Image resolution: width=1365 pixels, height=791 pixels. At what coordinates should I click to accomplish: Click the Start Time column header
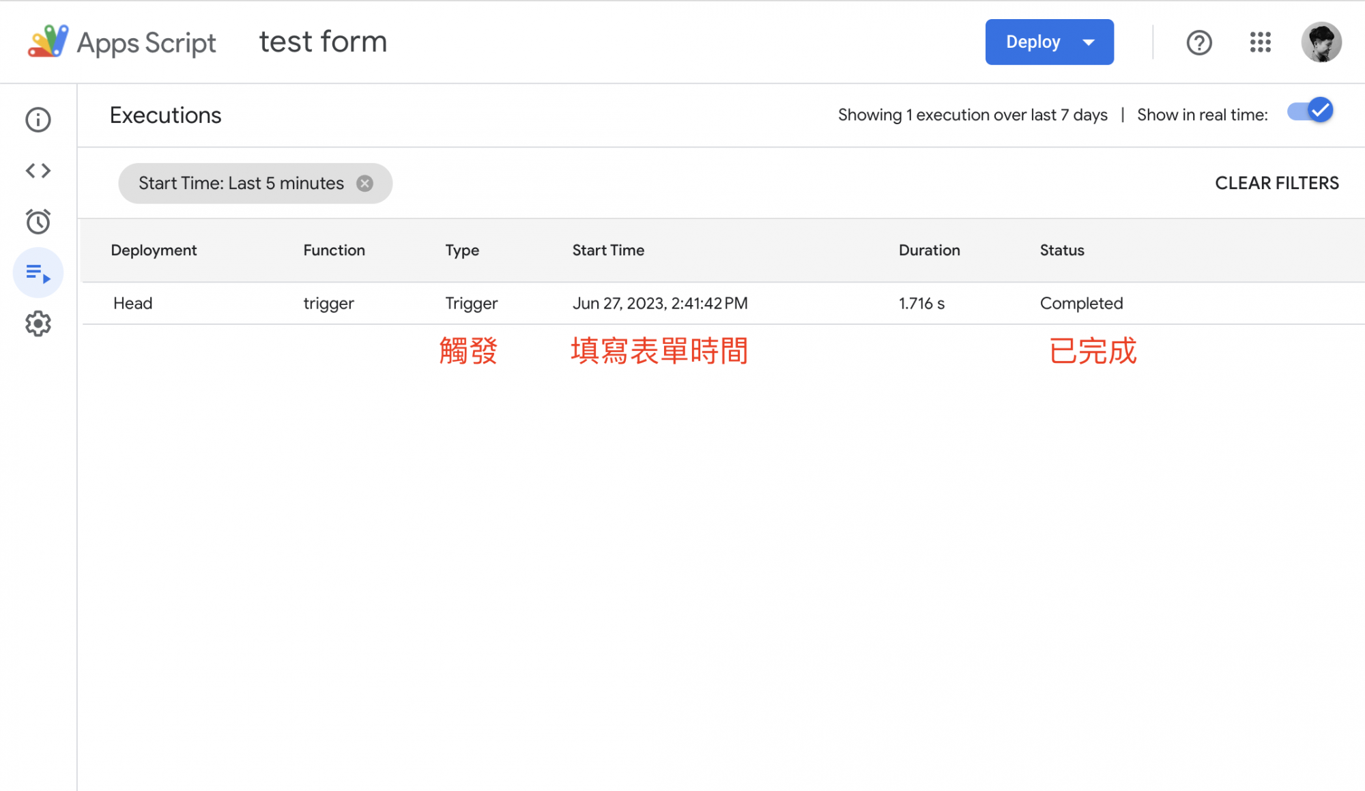tap(608, 250)
